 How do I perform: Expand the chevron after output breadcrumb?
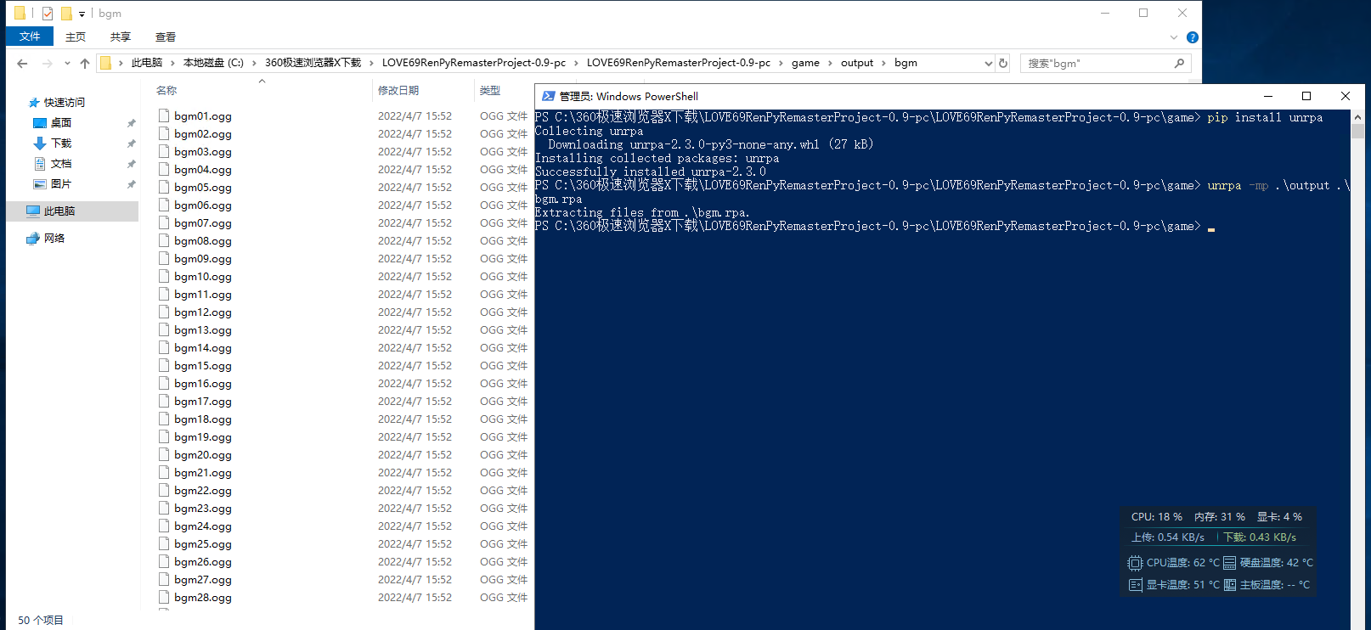point(883,63)
